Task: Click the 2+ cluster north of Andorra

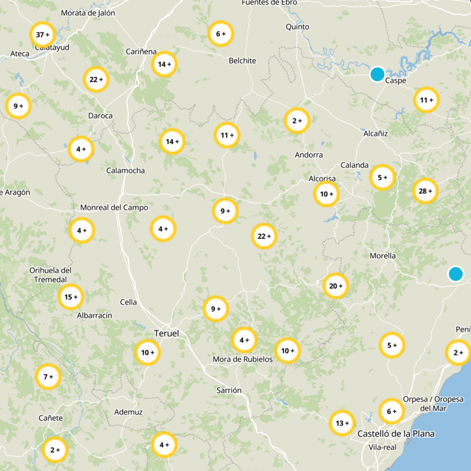Action: pyautogui.click(x=297, y=121)
